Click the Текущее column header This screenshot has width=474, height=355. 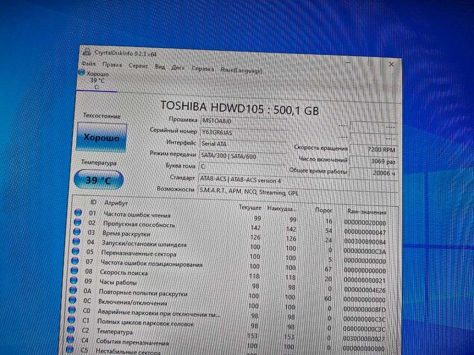coord(250,208)
